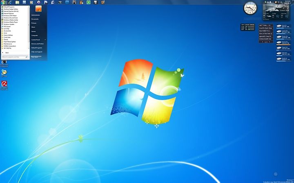Open Pictures from the Start menu
Screen dimensions: 294x183
point(34,23)
